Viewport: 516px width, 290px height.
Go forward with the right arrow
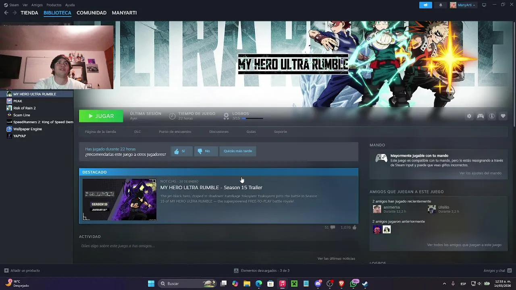click(x=15, y=13)
